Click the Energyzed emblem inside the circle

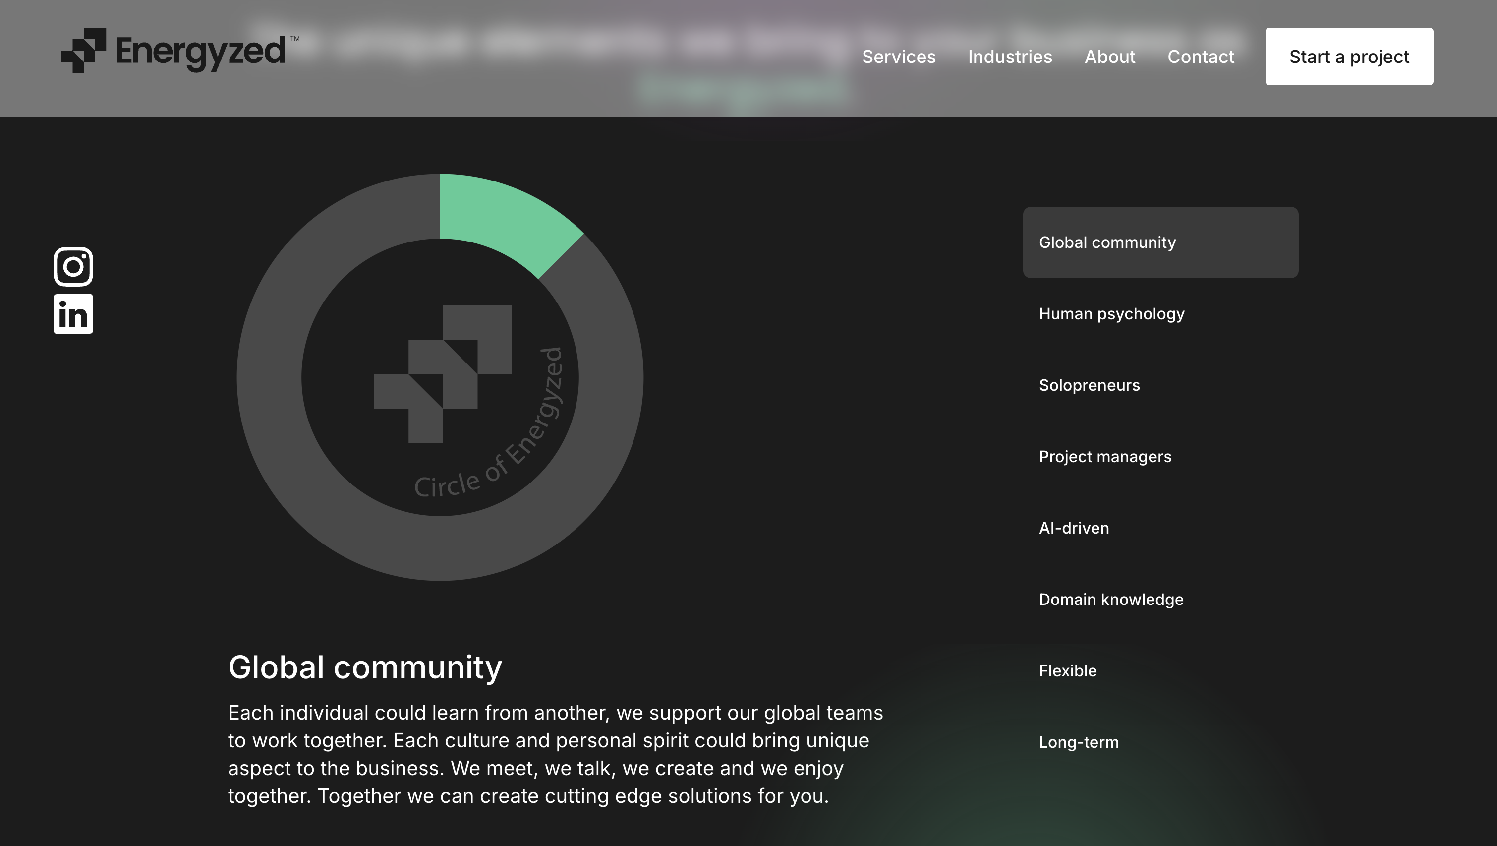(x=442, y=374)
